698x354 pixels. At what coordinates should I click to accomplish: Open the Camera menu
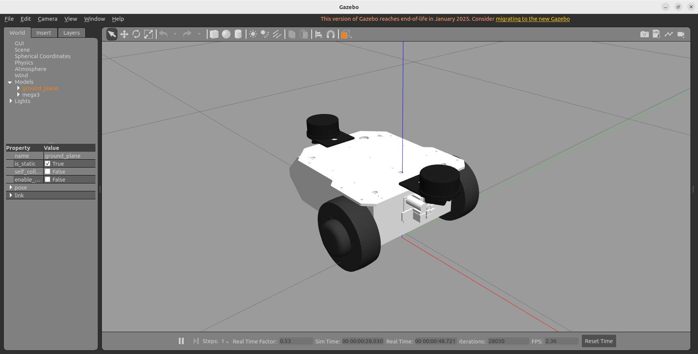[x=48, y=19]
